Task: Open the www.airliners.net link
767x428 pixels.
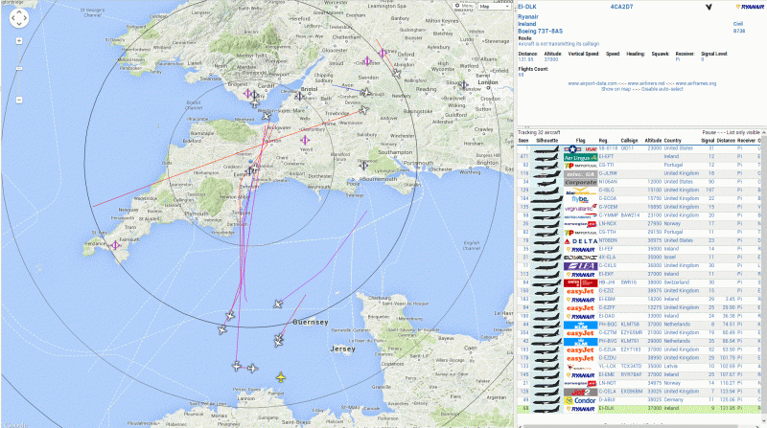Action: (645, 83)
